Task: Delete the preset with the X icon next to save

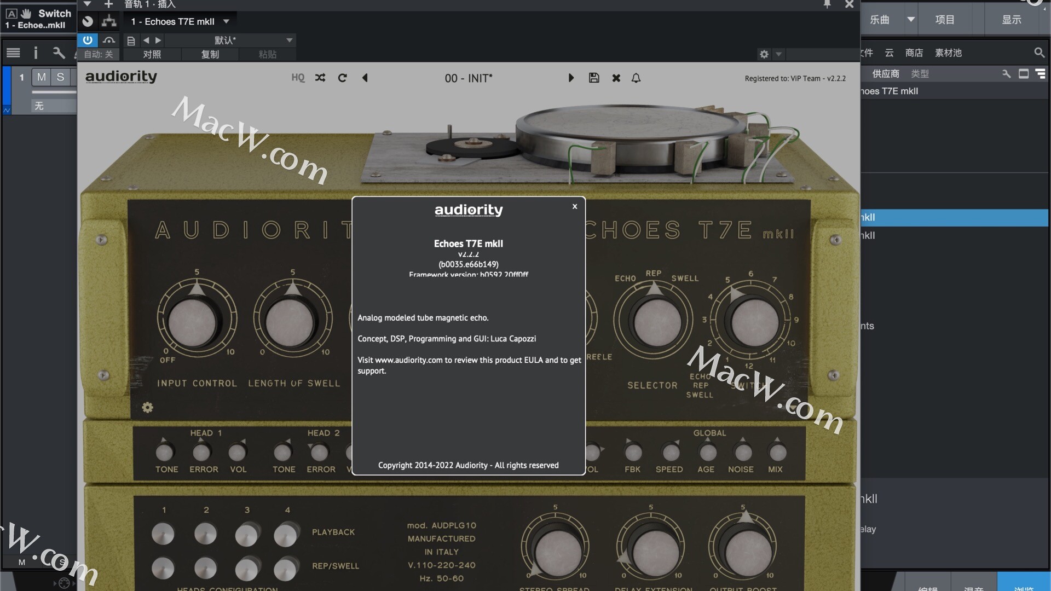Action: (616, 78)
